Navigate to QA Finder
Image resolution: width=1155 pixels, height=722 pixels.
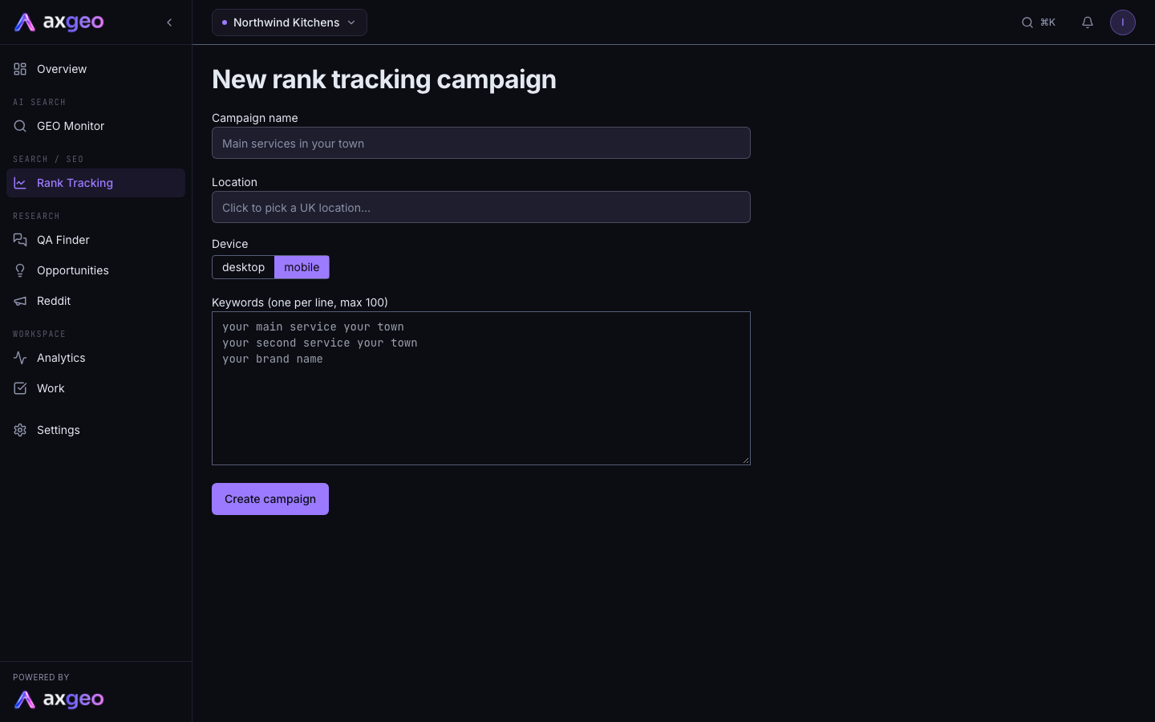pyautogui.click(x=95, y=240)
